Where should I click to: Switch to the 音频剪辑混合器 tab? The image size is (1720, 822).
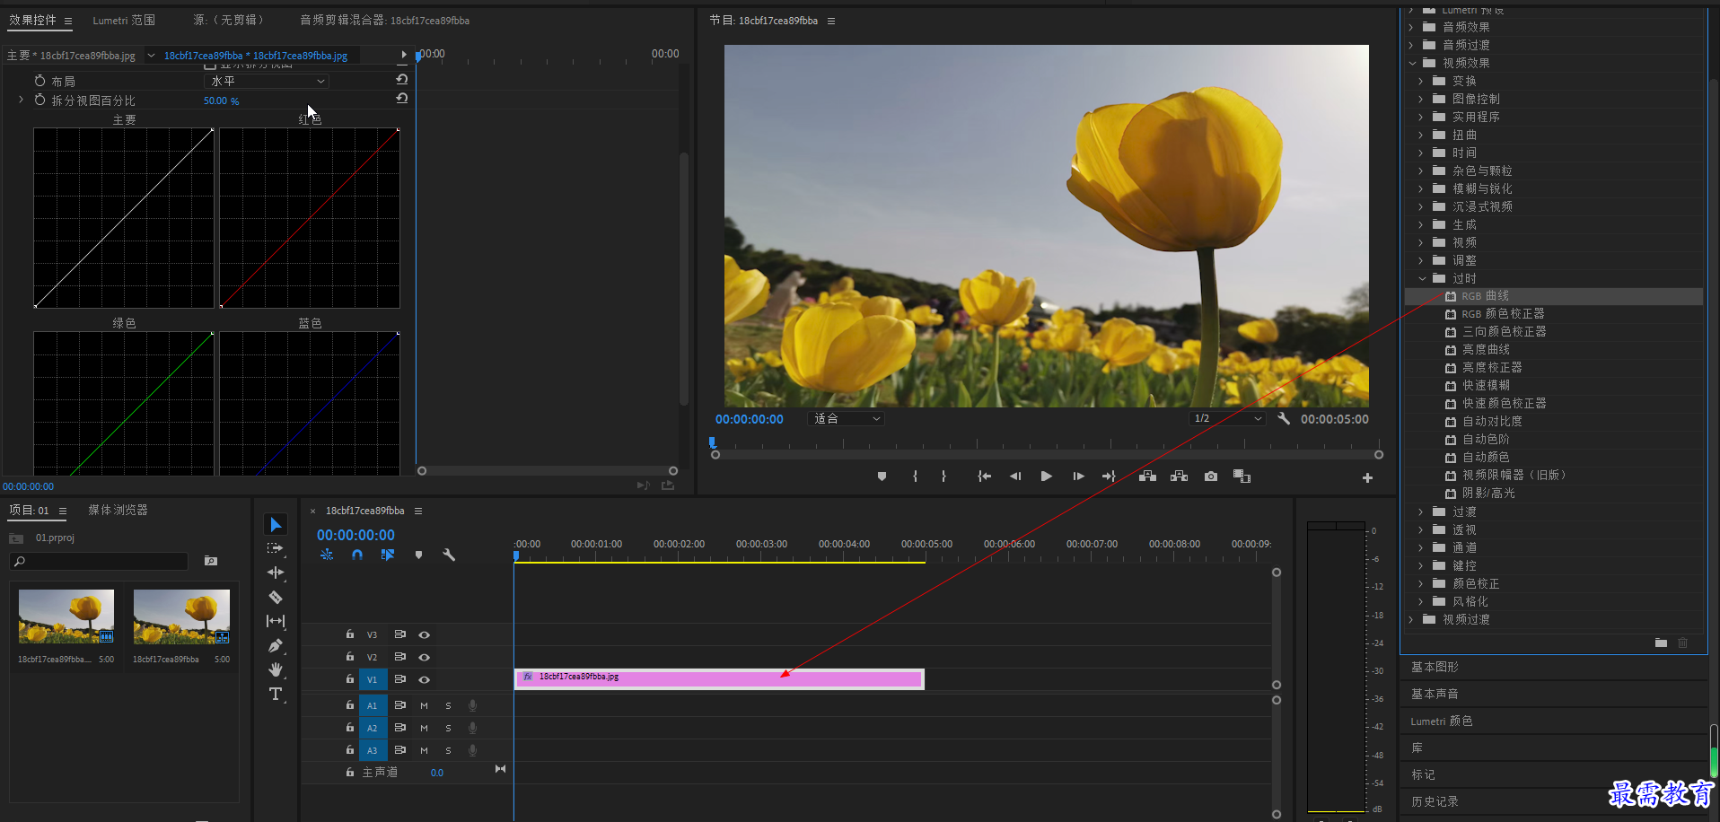384,20
